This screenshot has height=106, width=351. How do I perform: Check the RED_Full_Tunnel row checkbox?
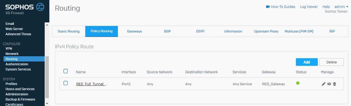point(66,83)
